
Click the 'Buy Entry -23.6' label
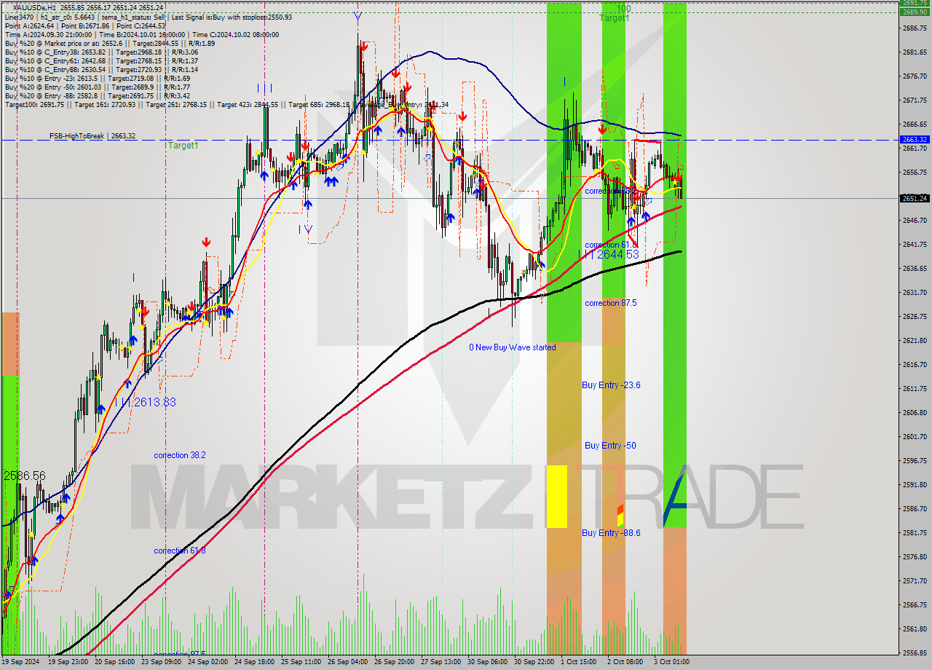611,385
